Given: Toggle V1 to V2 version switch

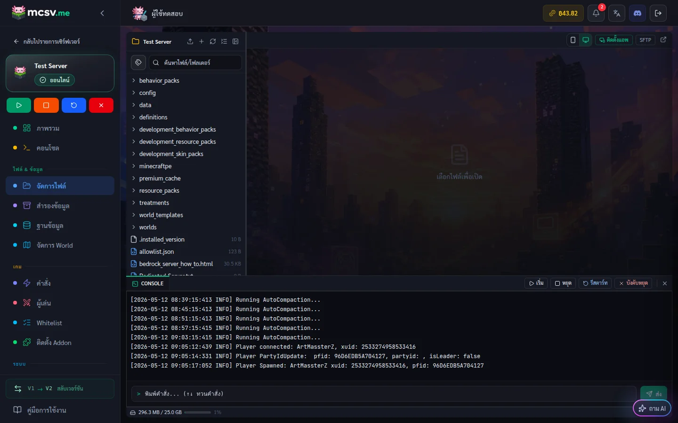Looking at the screenshot, I should 60,389.
